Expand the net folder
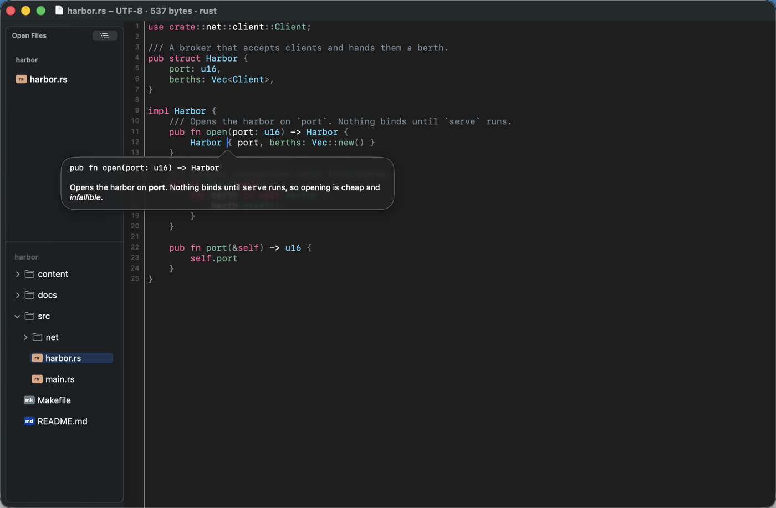 (25, 337)
